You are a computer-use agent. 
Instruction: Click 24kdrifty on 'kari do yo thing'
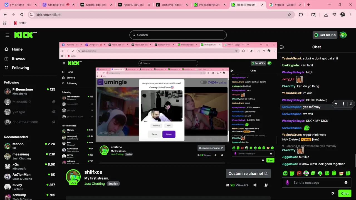289,86
